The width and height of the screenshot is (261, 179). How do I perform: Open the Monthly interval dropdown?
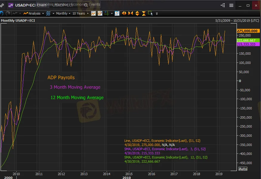(63, 13)
